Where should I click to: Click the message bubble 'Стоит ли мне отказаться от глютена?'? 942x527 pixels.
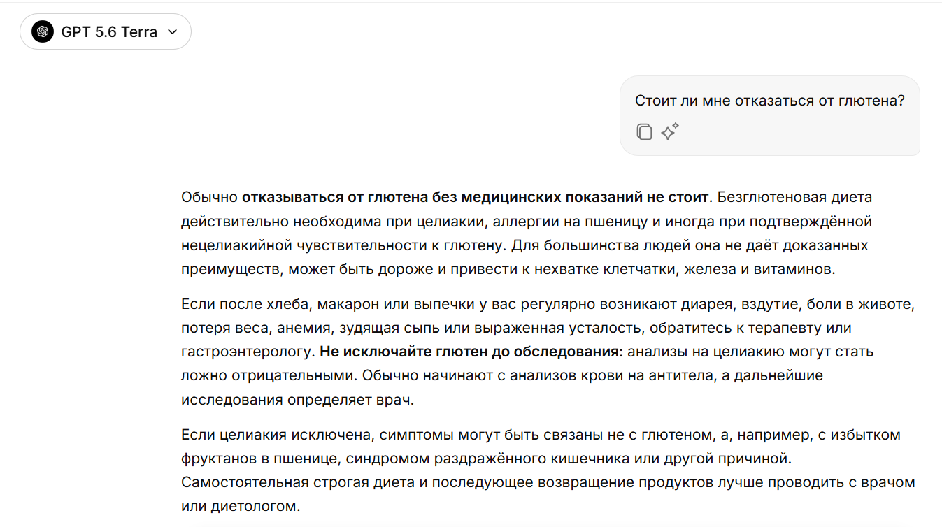point(770,115)
